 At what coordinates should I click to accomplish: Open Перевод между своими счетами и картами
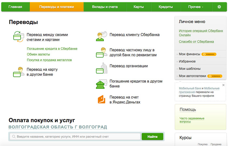coord(47,37)
